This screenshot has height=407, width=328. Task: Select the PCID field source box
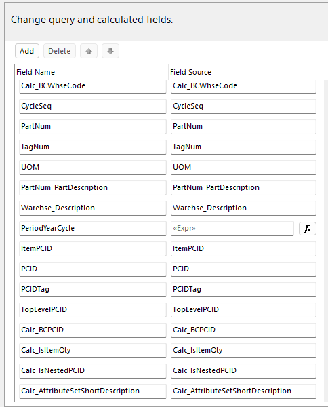243,269
